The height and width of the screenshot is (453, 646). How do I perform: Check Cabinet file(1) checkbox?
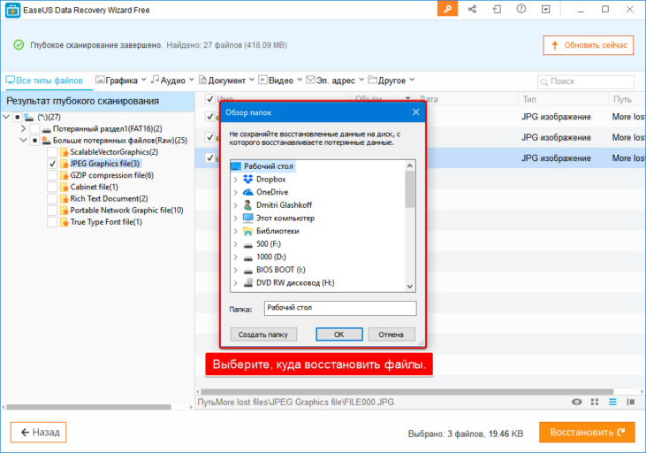pos(52,187)
